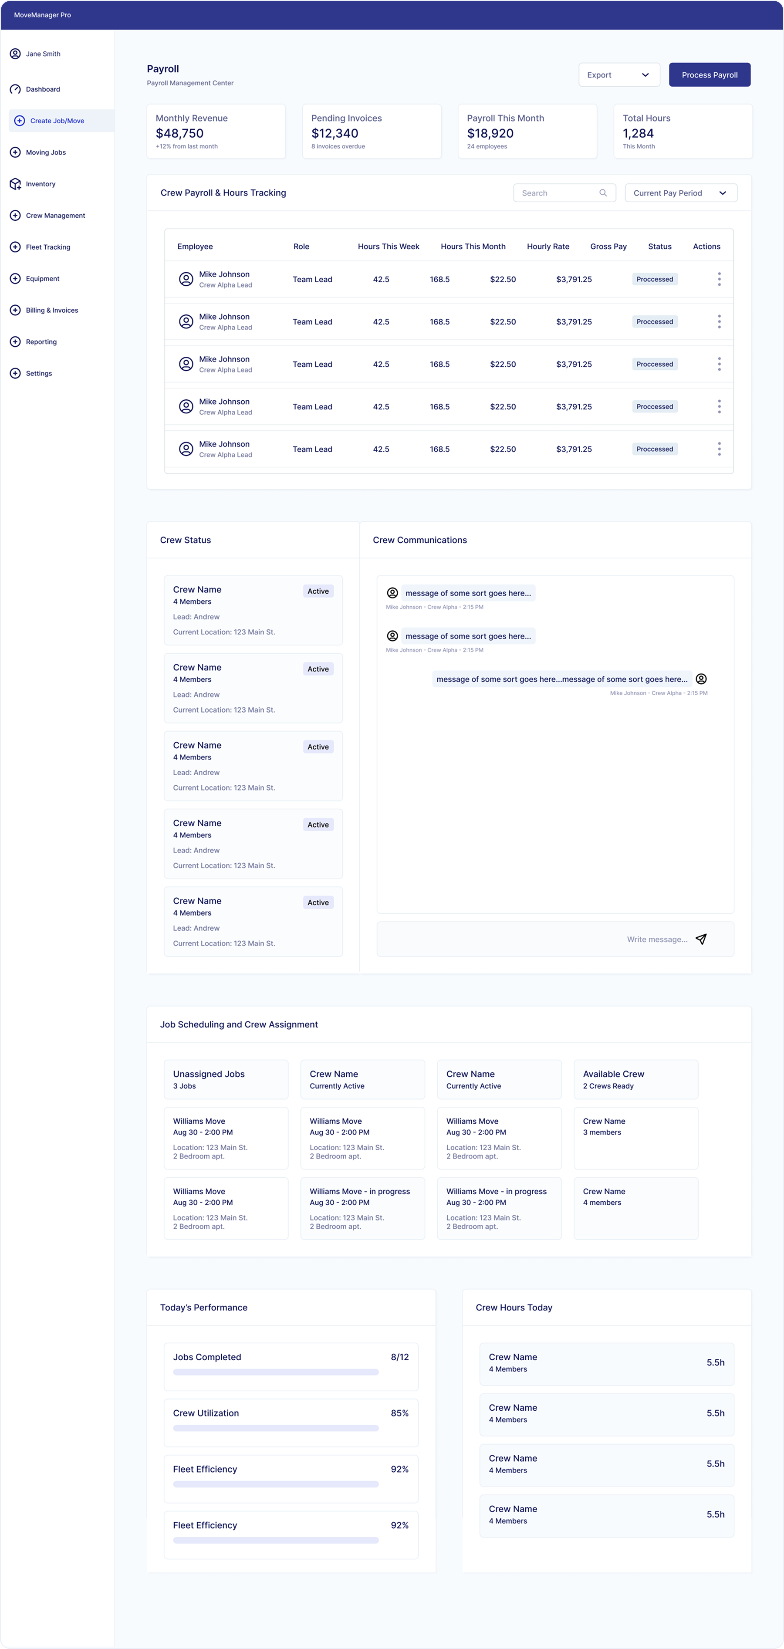This screenshot has width=784, height=1649.
Task: Click the Jobs Completed progress bar
Action: [x=276, y=1372]
